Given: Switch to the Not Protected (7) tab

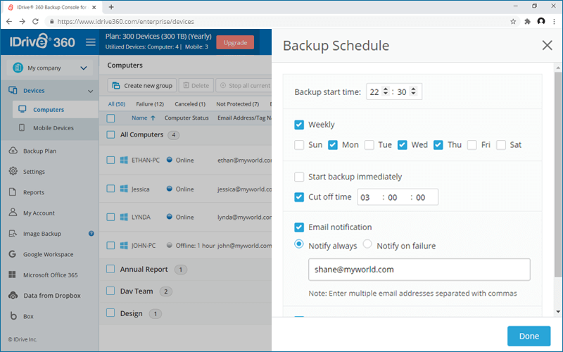Looking at the screenshot, I should pyautogui.click(x=237, y=103).
